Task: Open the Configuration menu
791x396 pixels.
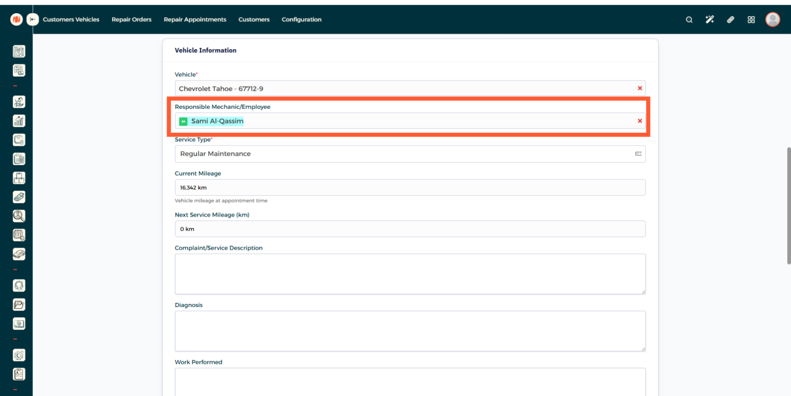Action: [301, 20]
